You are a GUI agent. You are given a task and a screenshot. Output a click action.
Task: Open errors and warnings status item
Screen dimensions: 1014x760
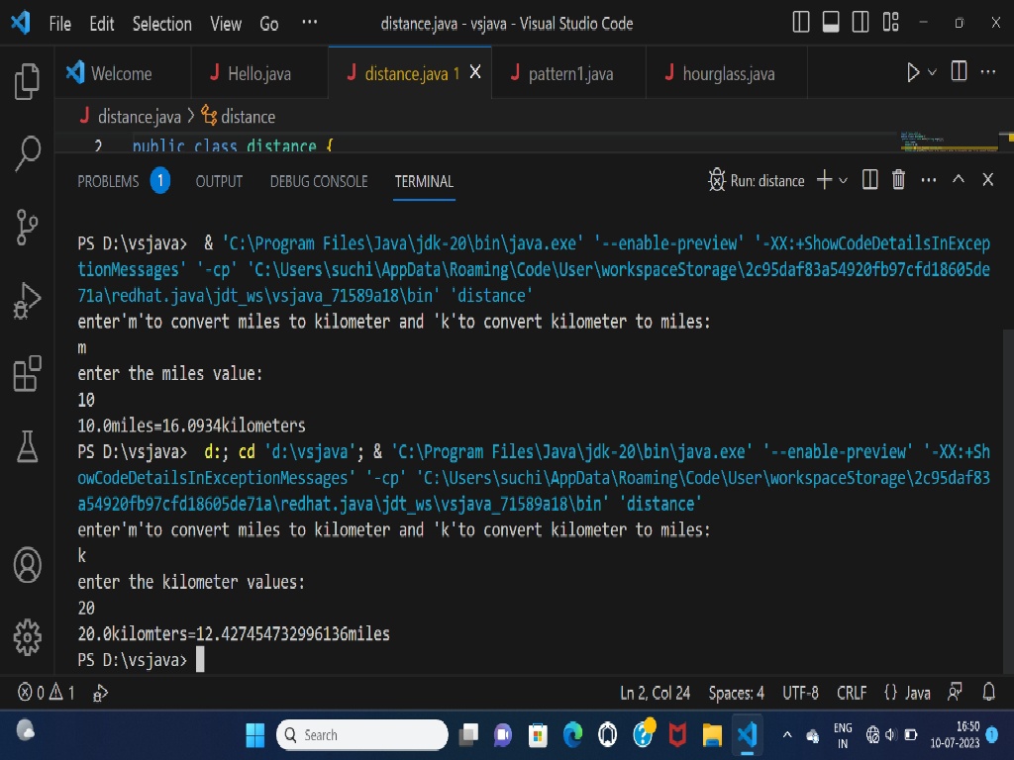(x=46, y=693)
